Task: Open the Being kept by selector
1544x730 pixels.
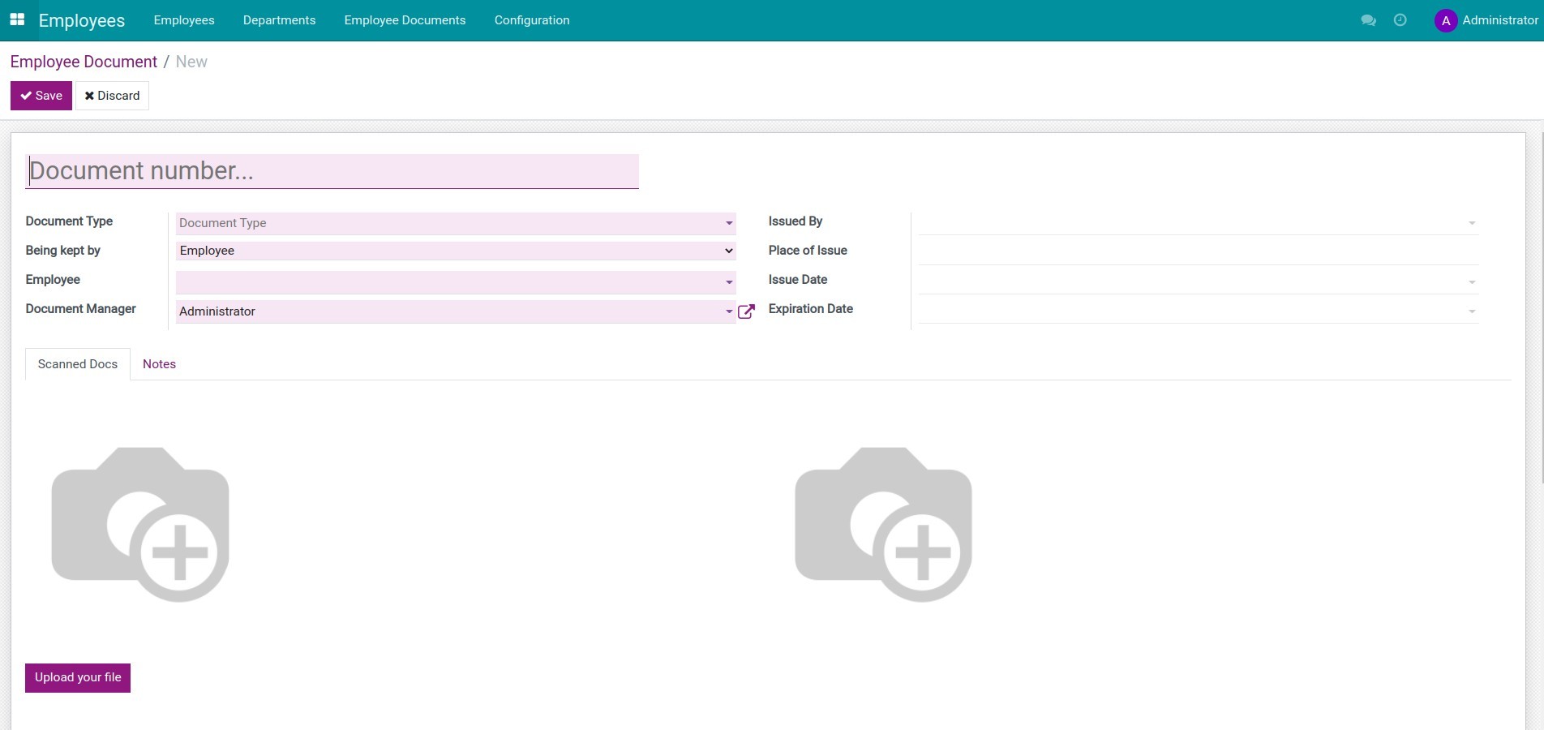Action: (x=455, y=251)
